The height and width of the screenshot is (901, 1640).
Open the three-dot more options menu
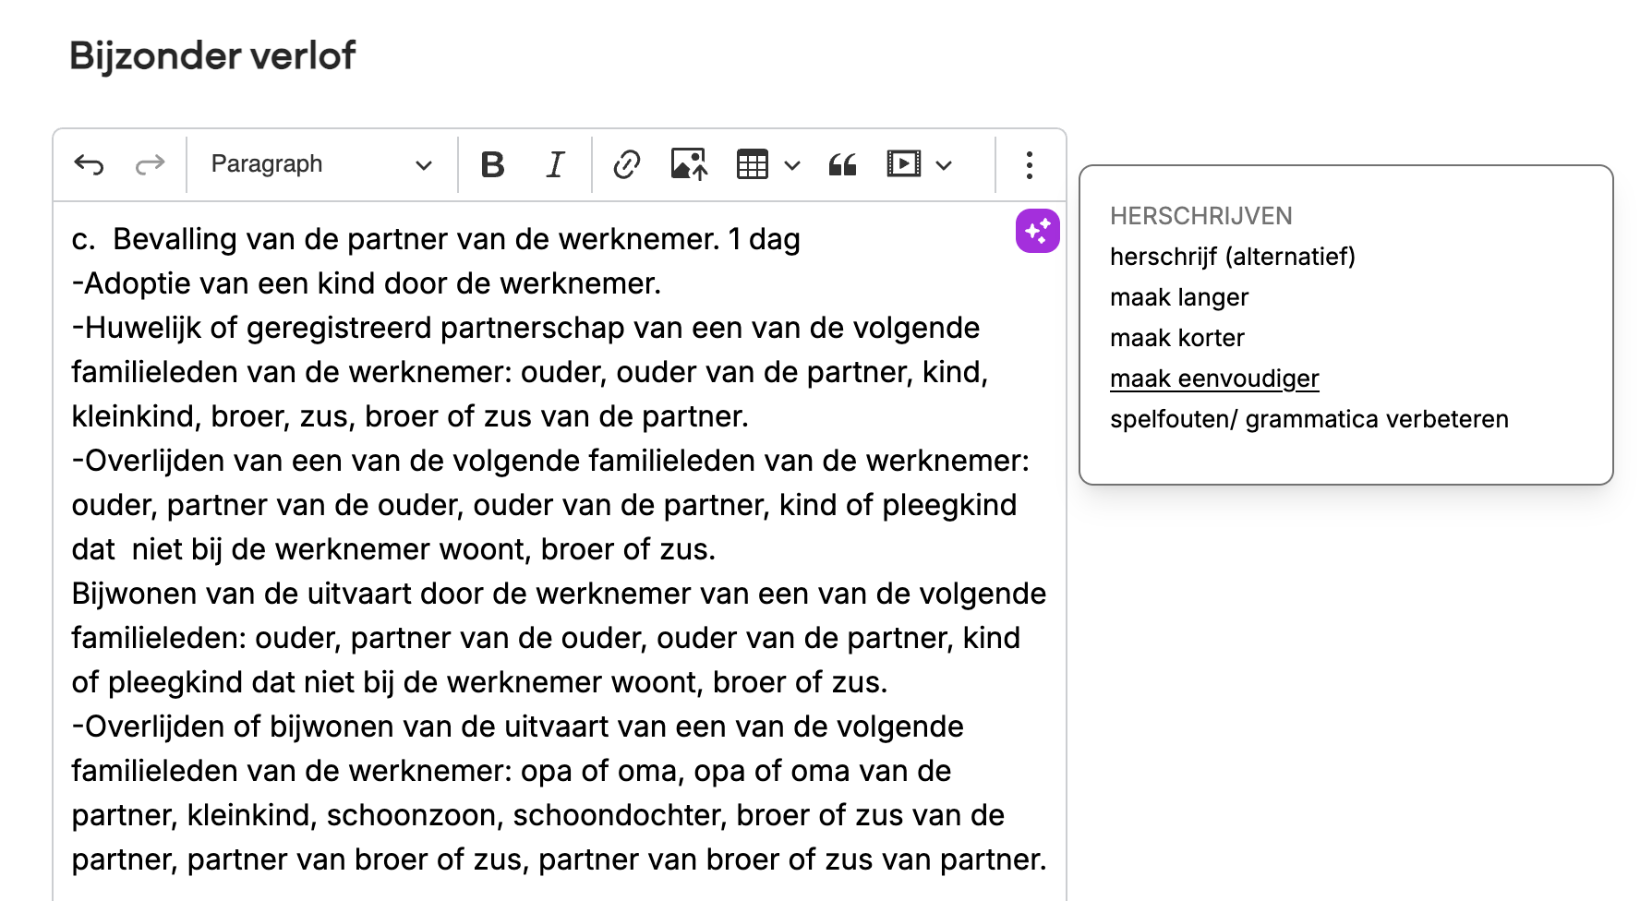[x=1030, y=165]
